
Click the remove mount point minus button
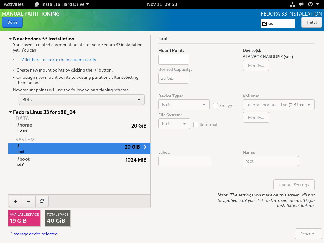click(29, 201)
